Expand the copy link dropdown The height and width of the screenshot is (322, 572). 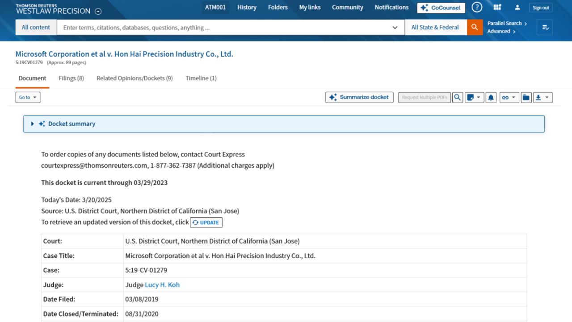click(x=509, y=97)
